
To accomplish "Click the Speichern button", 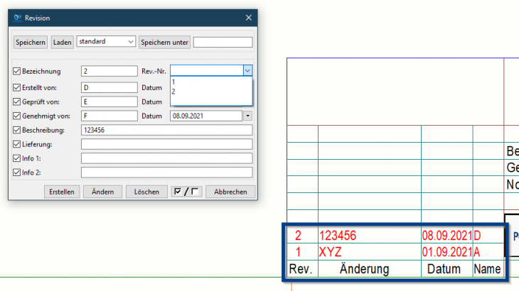I will (x=31, y=43).
